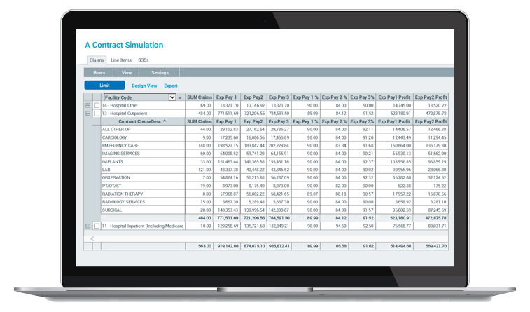Image resolution: width=530 pixels, height=312 pixels.
Task: Select the EMERGENCY CARE clause row
Action: click(121, 145)
